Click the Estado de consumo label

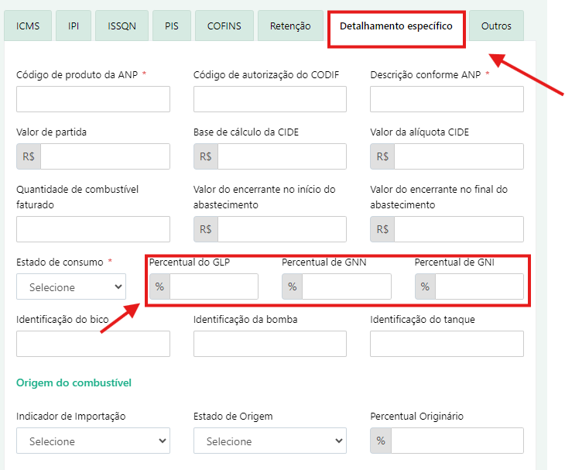(x=60, y=262)
